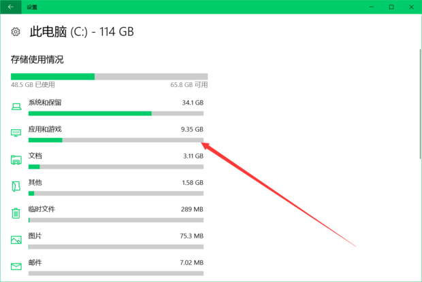Open 应用和游戏 storage category
The image size is (422, 282).
click(45, 129)
